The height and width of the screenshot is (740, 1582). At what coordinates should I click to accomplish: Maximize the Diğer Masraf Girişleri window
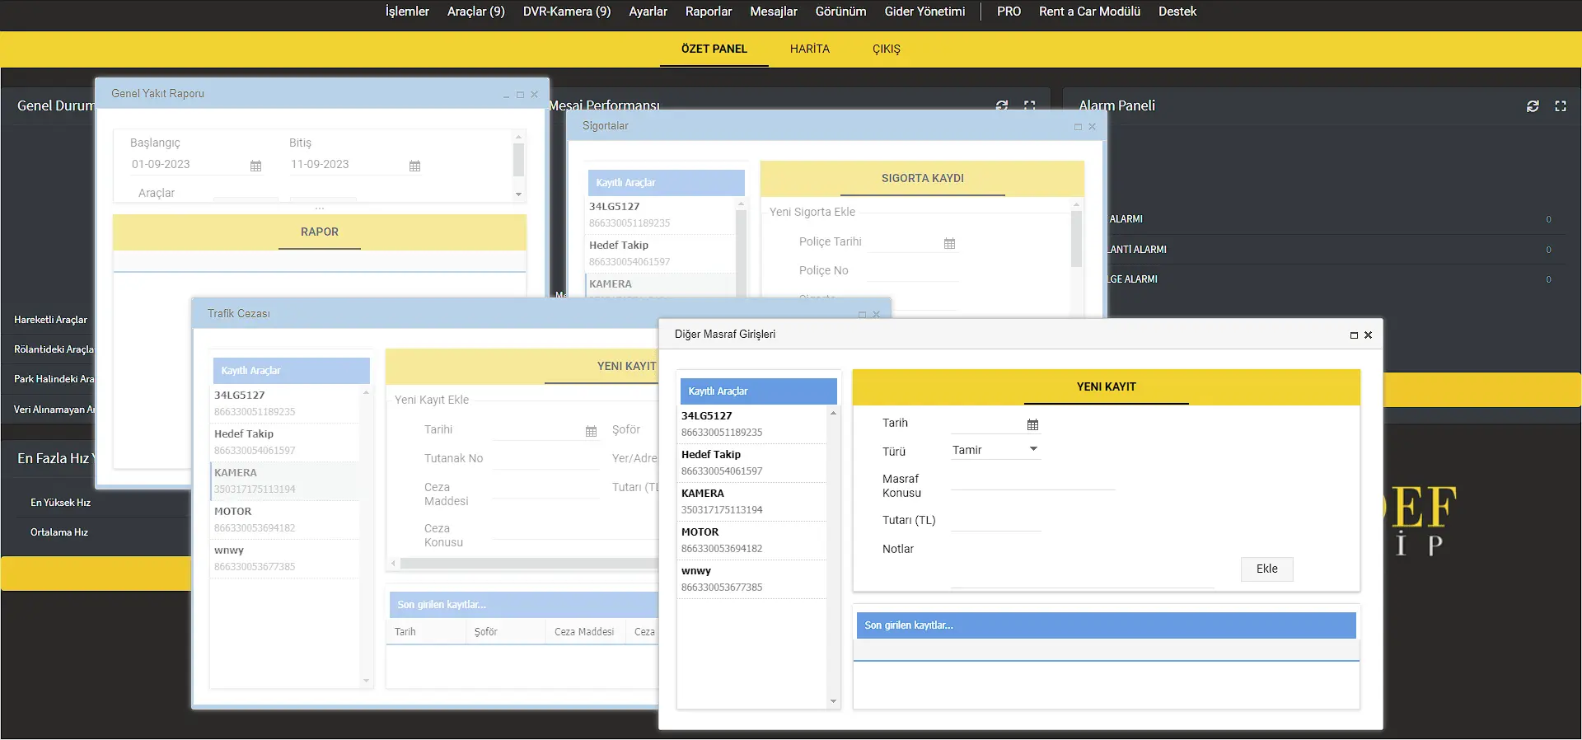pyautogui.click(x=1354, y=335)
